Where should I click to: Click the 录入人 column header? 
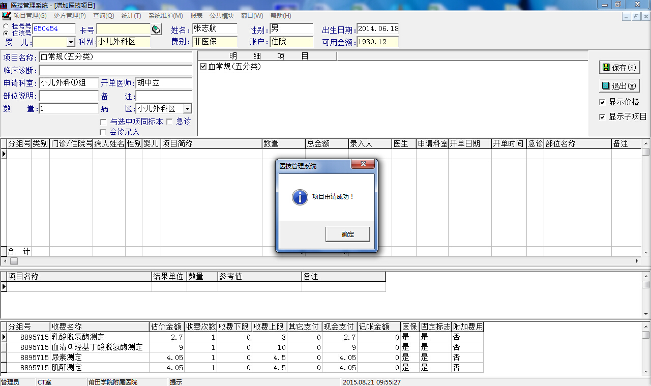pos(370,144)
